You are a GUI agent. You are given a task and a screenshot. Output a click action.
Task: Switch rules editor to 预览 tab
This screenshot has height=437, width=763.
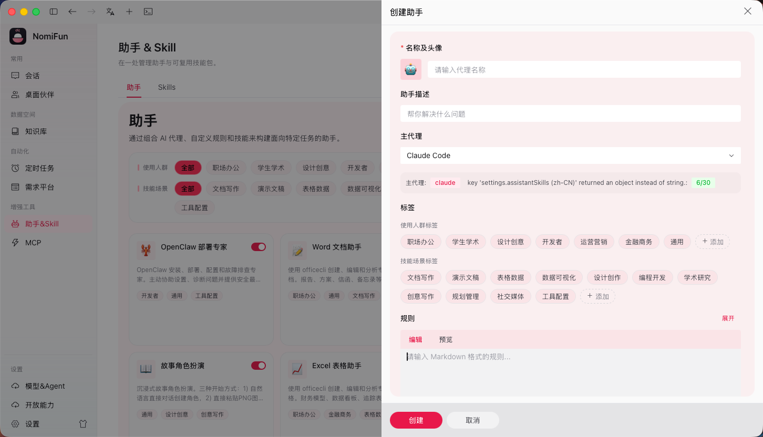[446, 339]
